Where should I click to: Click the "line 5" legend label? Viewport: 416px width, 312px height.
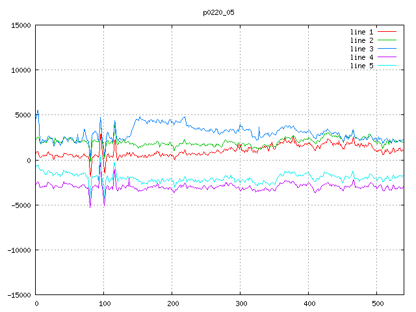(x=362, y=66)
